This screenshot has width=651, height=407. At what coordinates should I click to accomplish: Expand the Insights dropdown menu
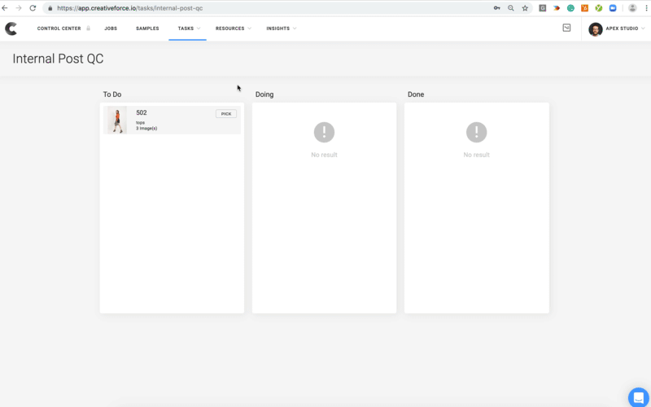click(281, 28)
